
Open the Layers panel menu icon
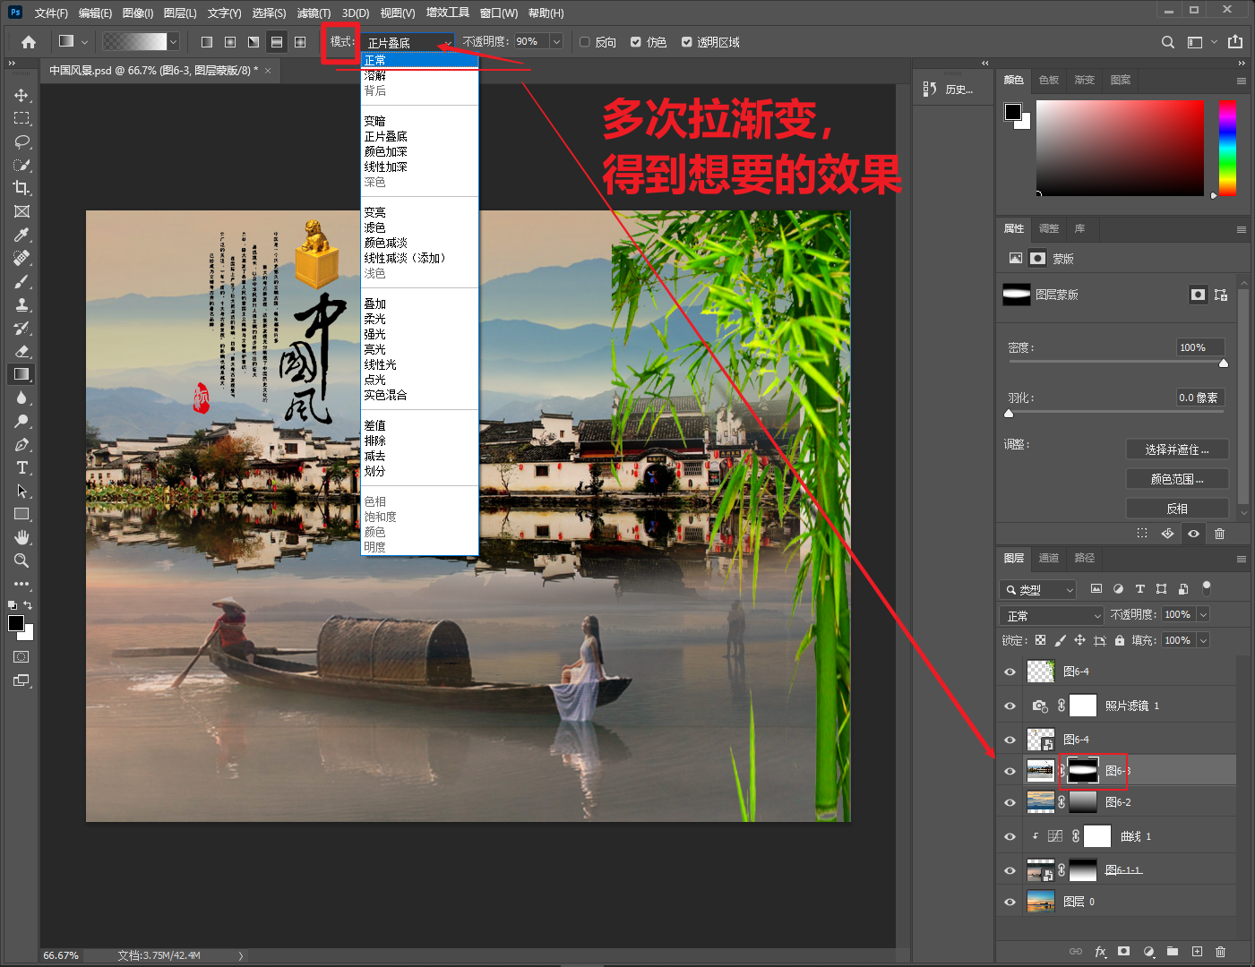point(1242,559)
